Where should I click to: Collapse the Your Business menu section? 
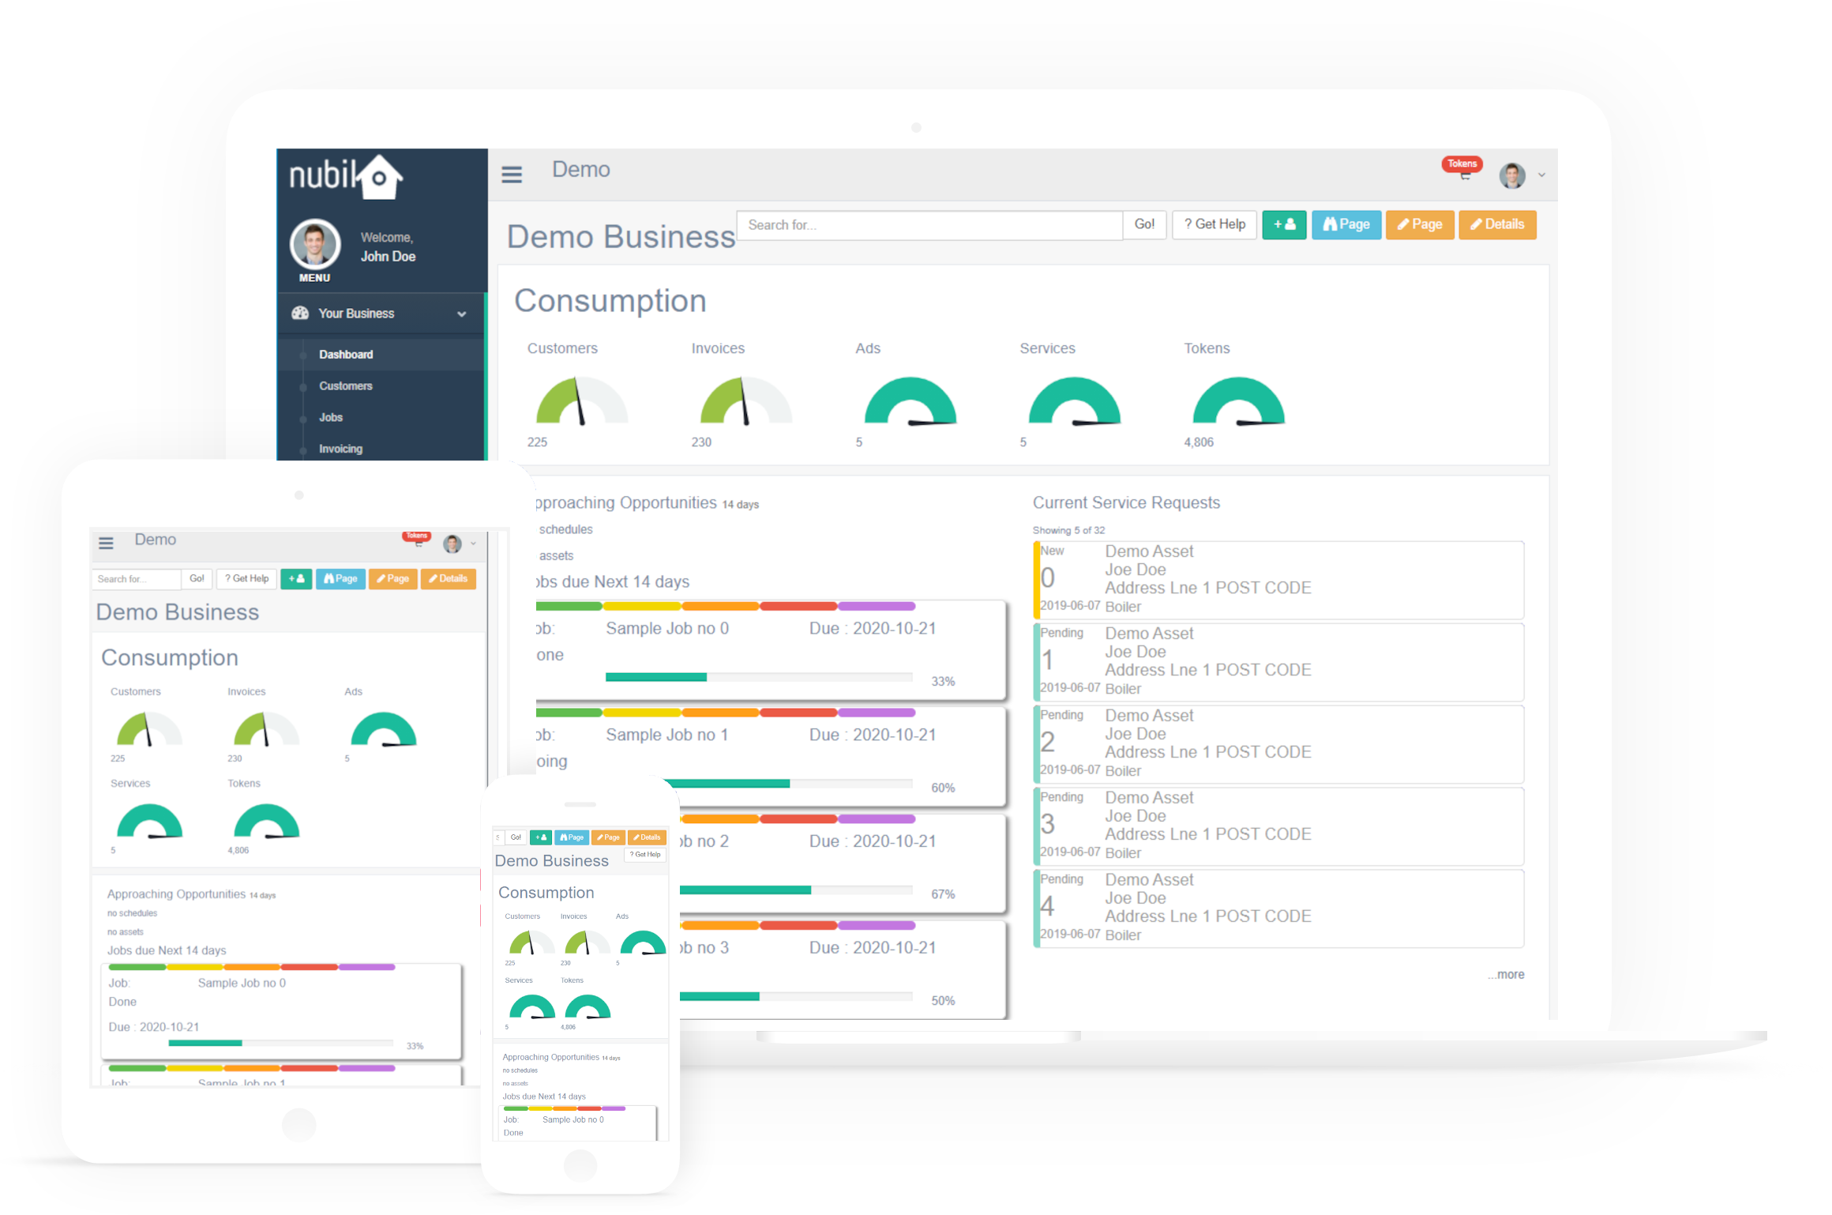click(462, 314)
